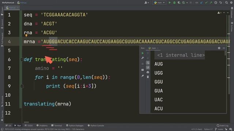The width and height of the screenshot is (234, 131).
Task: Jump to next highlighted error arrow
Action: pos(228,13)
